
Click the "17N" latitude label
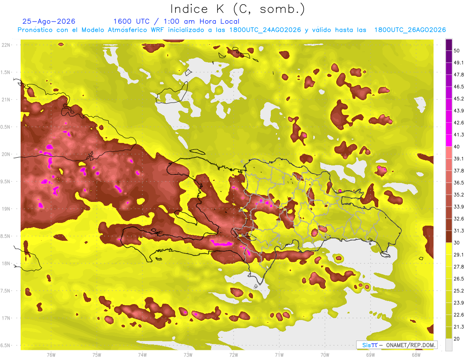6,318
